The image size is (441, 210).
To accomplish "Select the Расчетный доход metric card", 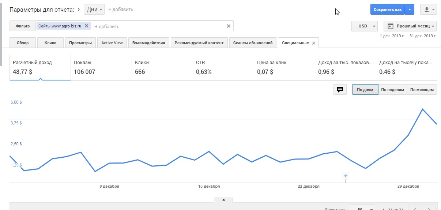I will pyautogui.click(x=40, y=68).
